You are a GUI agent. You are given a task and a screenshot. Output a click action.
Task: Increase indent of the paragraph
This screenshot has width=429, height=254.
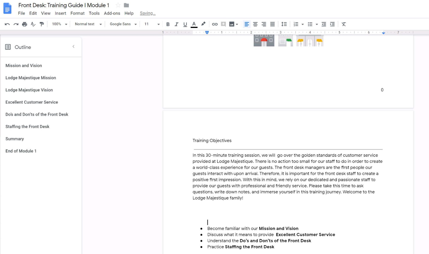click(332, 24)
